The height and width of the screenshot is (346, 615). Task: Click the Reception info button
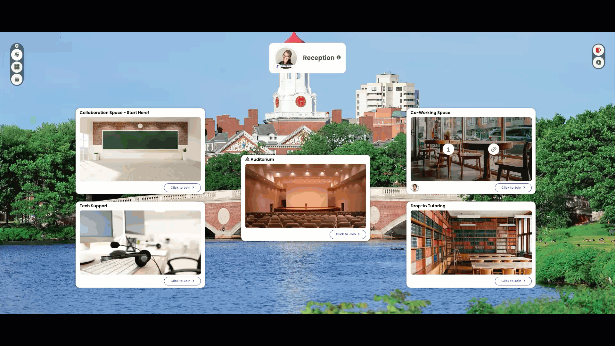pos(339,57)
